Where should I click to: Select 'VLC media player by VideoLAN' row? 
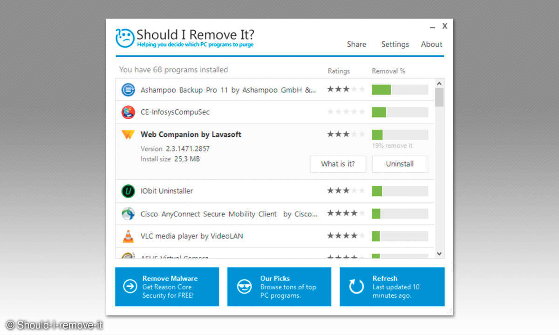[x=275, y=236]
